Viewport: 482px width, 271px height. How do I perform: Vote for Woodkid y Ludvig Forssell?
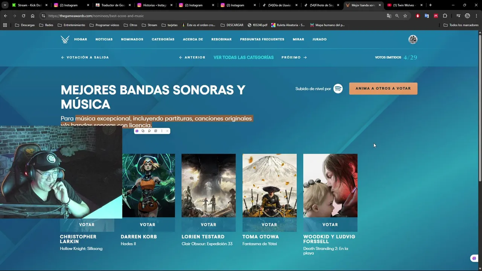click(330, 225)
